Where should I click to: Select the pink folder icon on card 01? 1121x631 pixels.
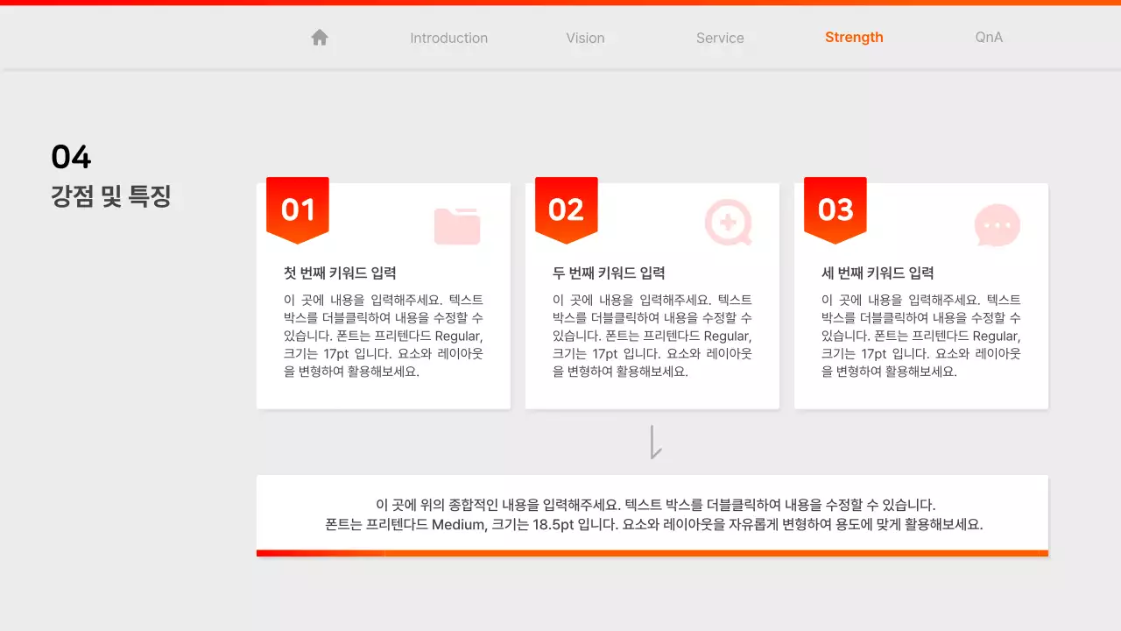pos(457,225)
